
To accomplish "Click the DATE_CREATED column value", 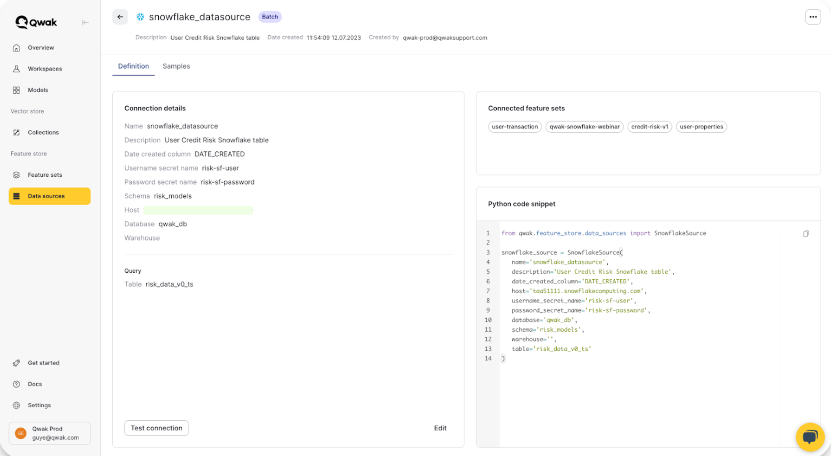I will coord(220,154).
